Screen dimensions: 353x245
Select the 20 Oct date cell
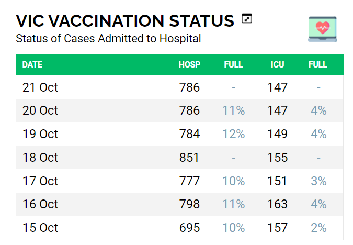40,110
